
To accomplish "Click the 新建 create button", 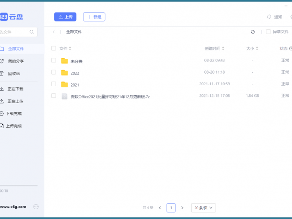I will click(94, 17).
